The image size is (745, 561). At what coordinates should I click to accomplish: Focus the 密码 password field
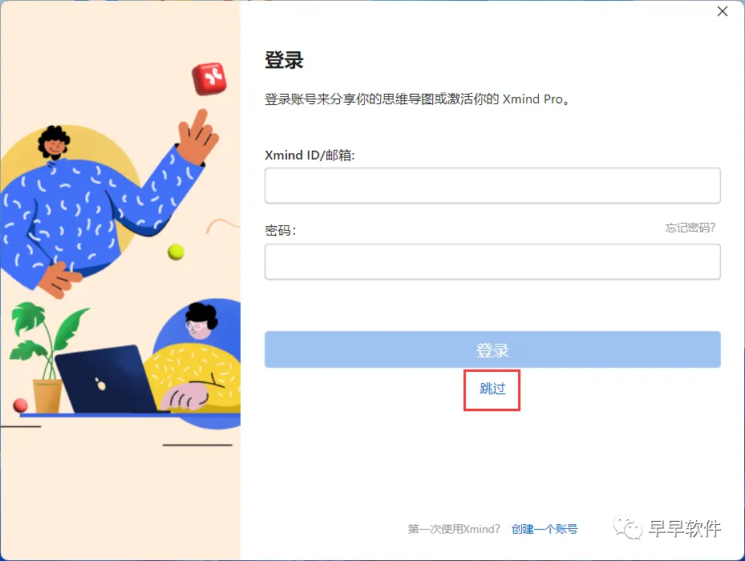(x=492, y=262)
